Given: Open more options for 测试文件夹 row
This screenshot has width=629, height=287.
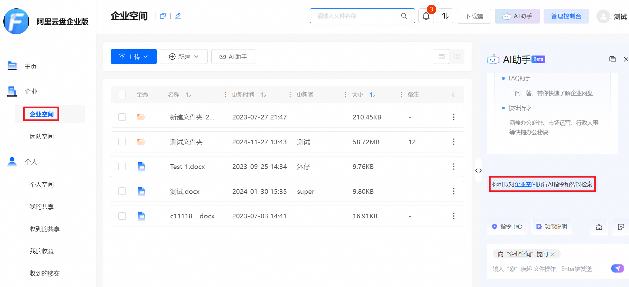Looking at the screenshot, I should tap(454, 142).
